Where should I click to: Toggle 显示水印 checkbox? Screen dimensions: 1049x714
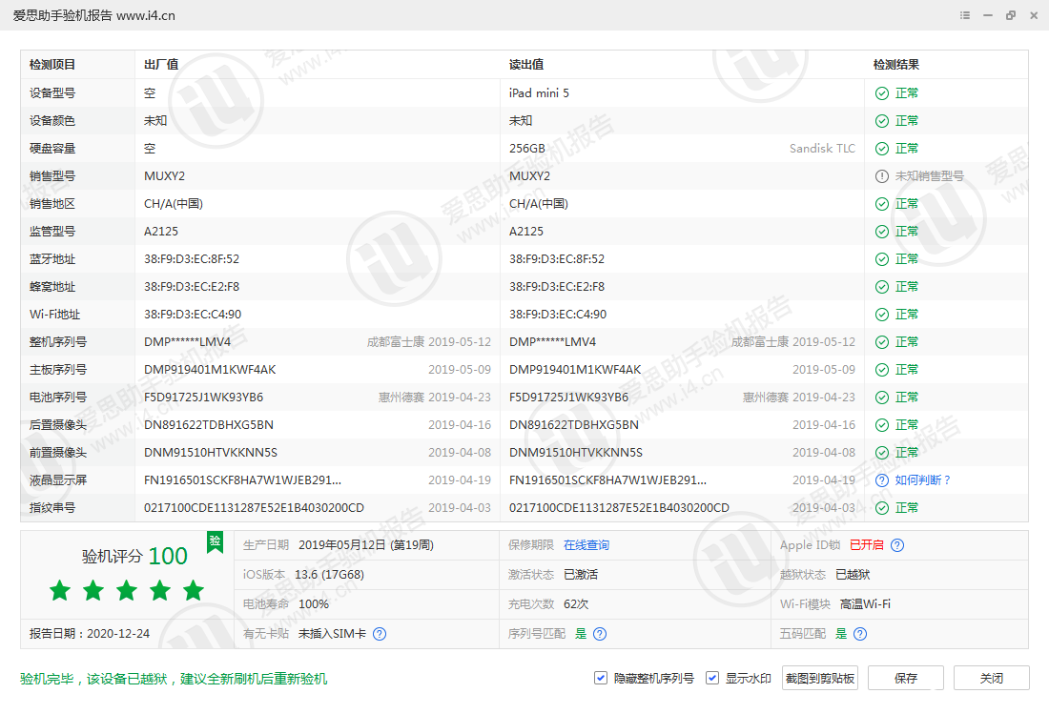click(712, 678)
